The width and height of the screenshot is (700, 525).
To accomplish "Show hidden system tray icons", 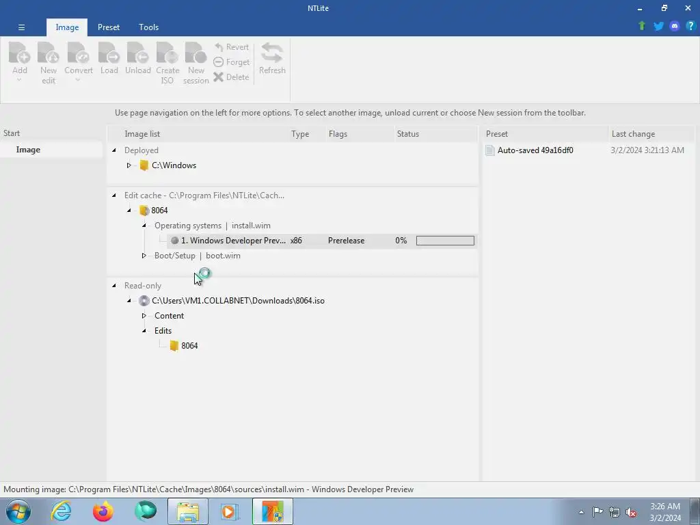I will [x=581, y=512].
